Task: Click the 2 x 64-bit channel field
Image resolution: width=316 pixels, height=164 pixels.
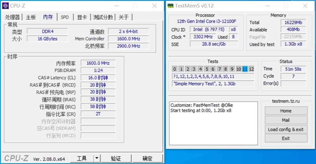Action: point(129,31)
